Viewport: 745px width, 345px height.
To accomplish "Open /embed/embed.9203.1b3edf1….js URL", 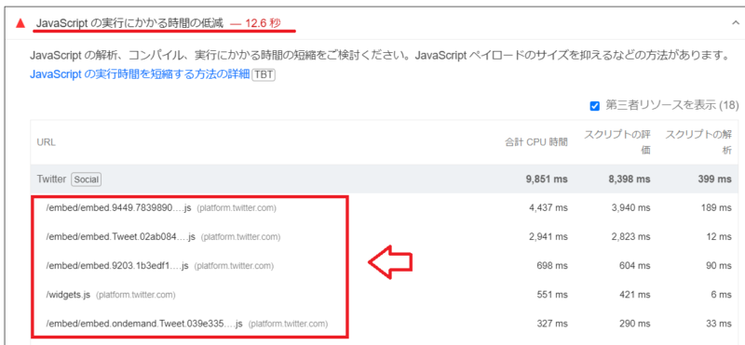I will click(117, 266).
